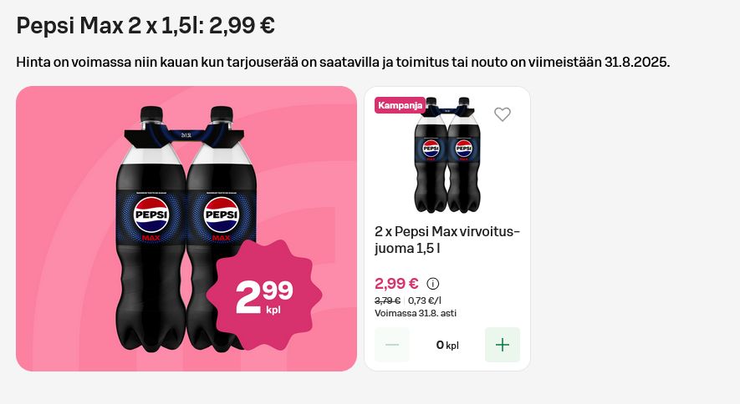The width and height of the screenshot is (740, 404).
Task: Select the 0 kpl quantity field
Action: [447, 345]
